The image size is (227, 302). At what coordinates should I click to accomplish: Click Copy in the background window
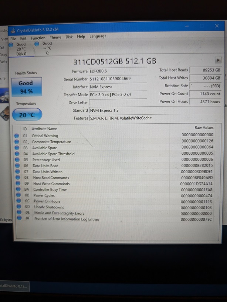coord(3,55)
